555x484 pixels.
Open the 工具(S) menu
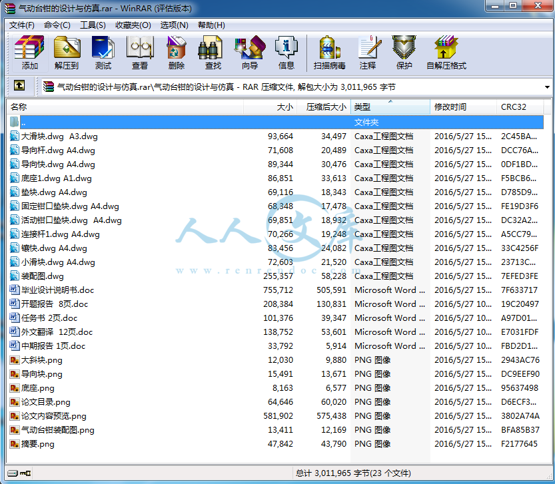pos(93,25)
